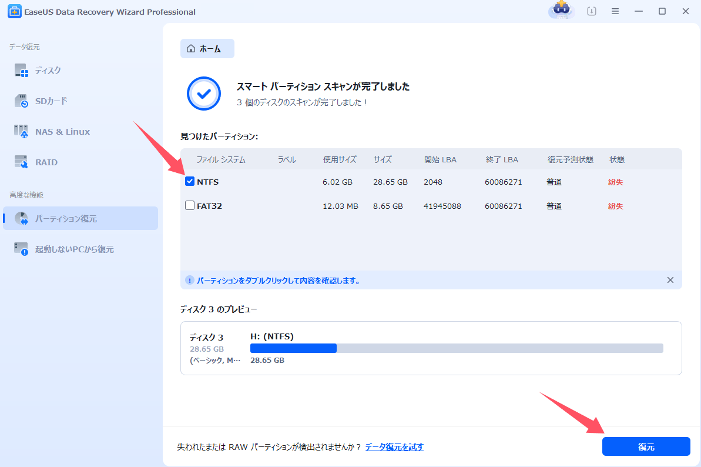Screen dimensions: 701x467
Task: Uncheck the NTFS partition checkbox
Action: click(190, 182)
